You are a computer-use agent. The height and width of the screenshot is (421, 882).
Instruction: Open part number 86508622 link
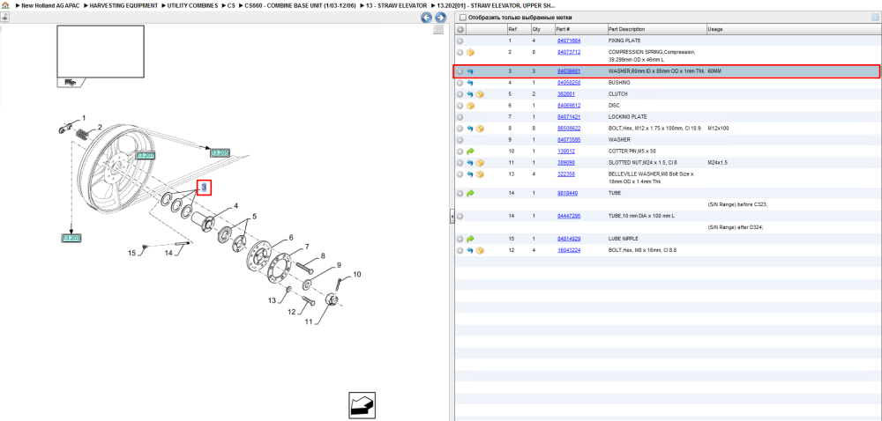[x=569, y=129]
